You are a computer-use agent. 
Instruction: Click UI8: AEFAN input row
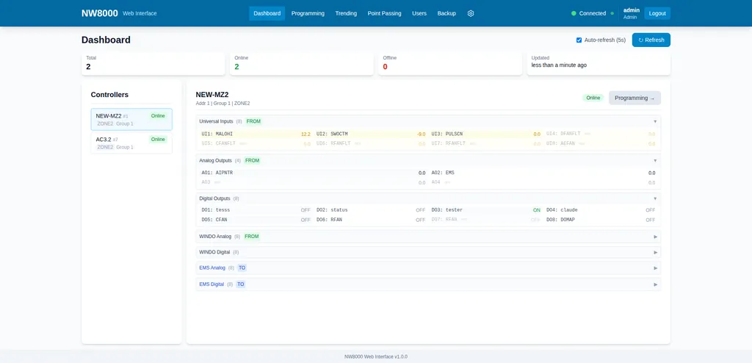(601, 143)
